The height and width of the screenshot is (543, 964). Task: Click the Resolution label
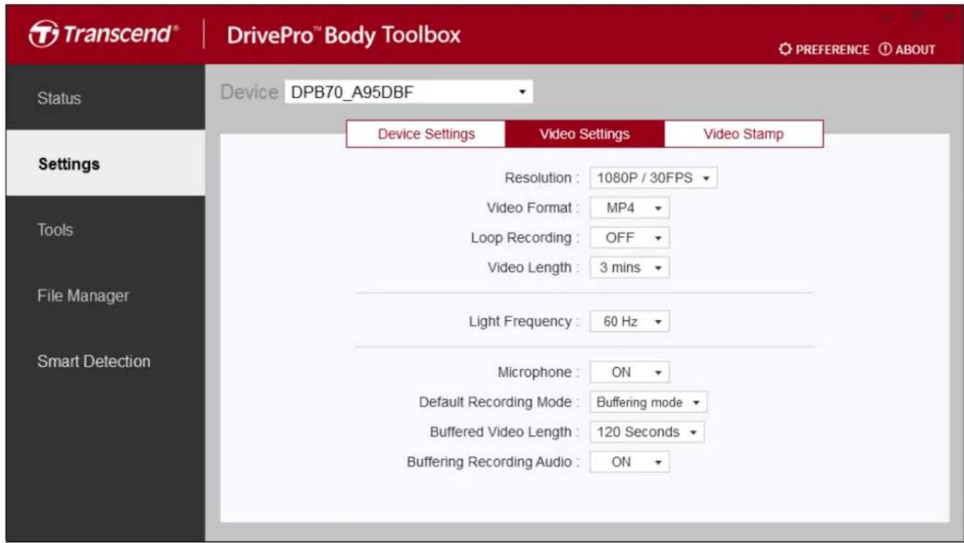[x=542, y=178]
